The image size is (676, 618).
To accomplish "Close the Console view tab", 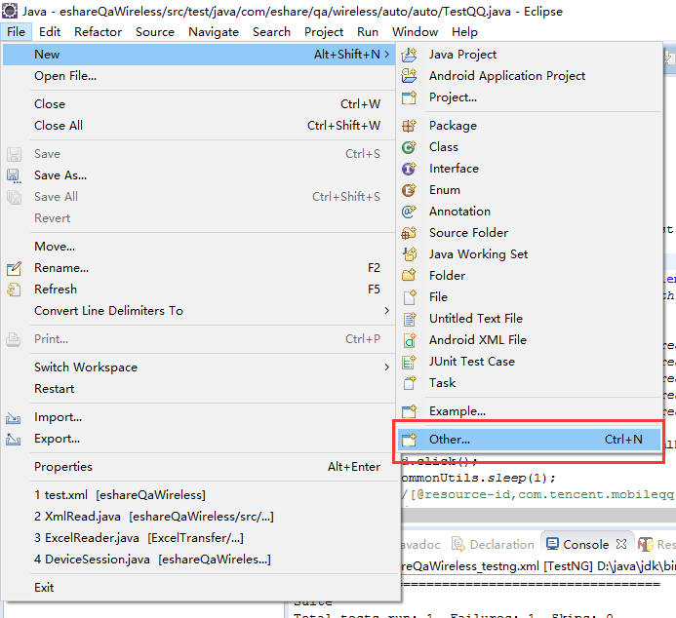I will (x=620, y=544).
